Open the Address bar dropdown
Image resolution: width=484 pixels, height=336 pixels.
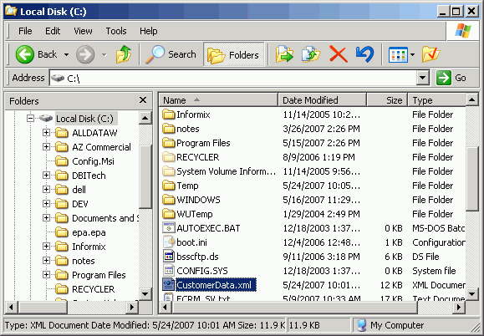[423, 78]
